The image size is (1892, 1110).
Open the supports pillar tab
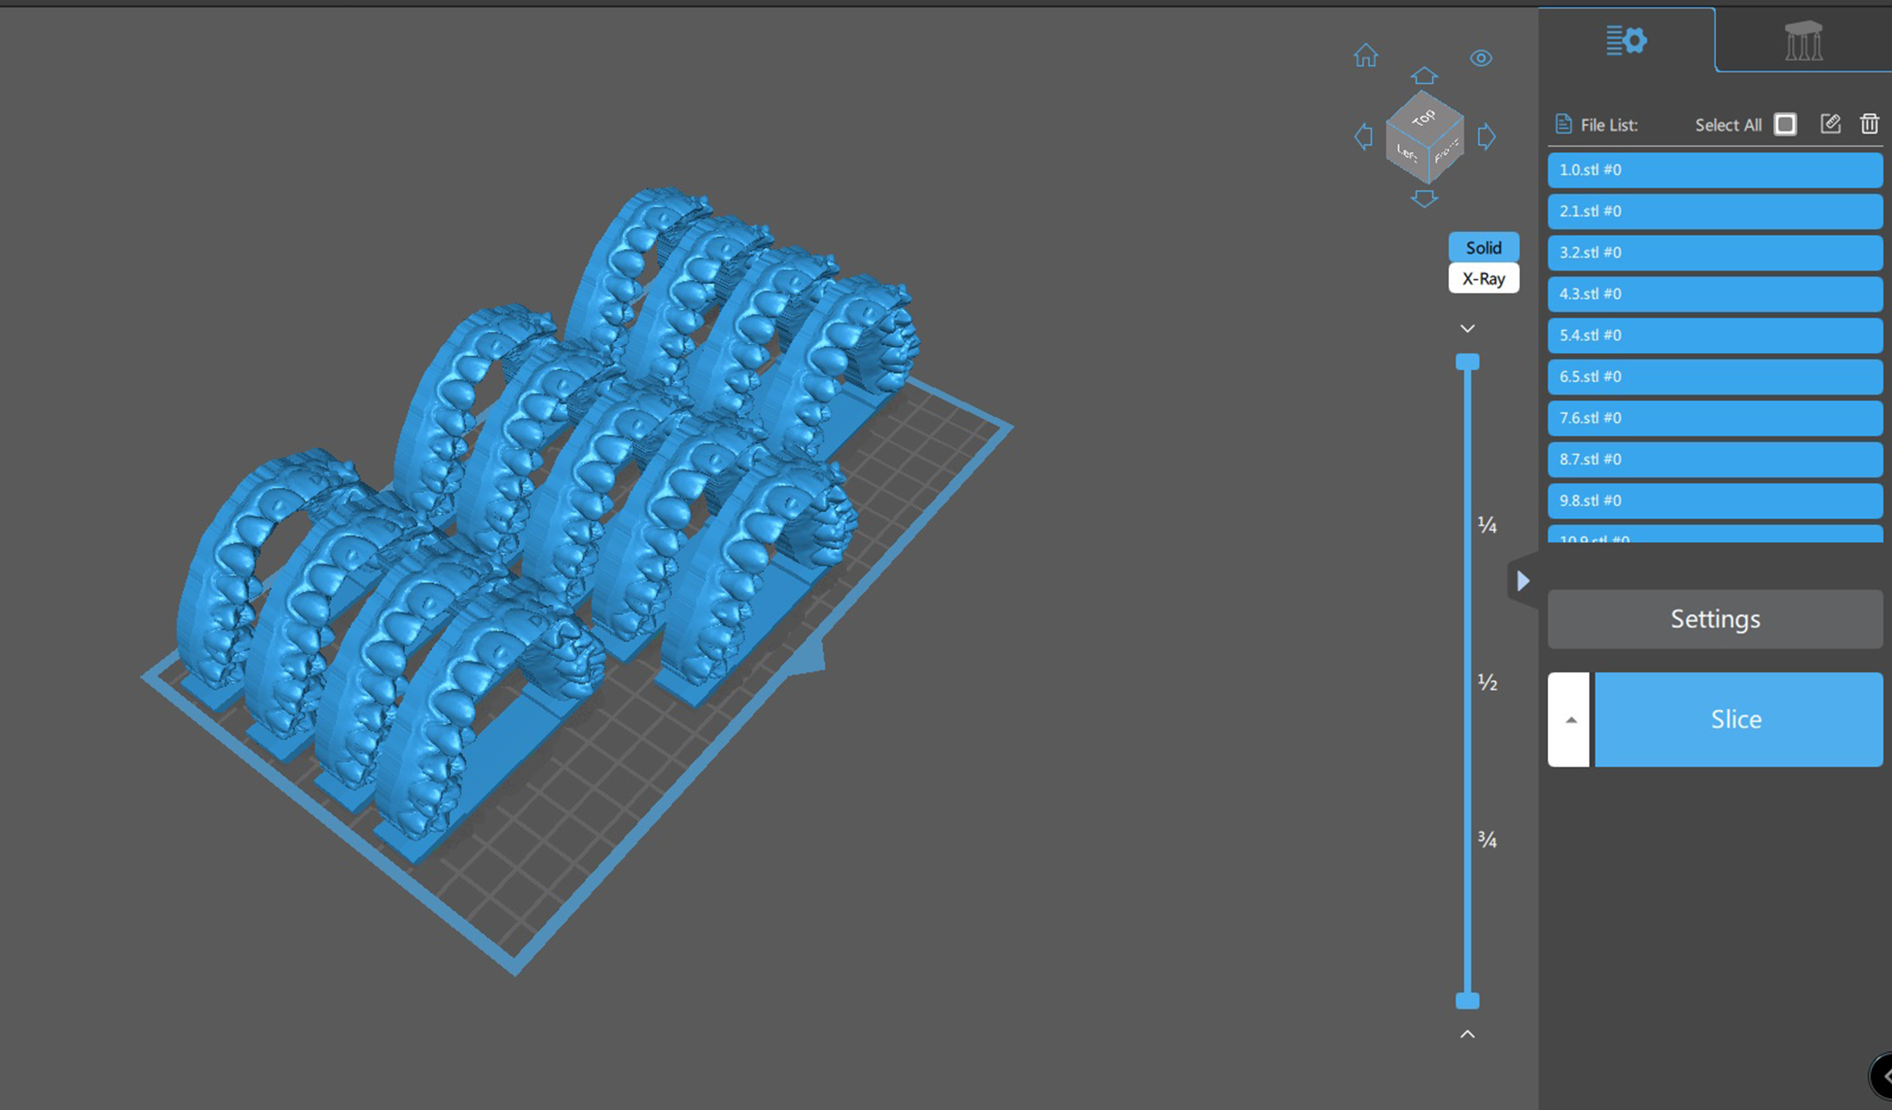coord(1803,41)
